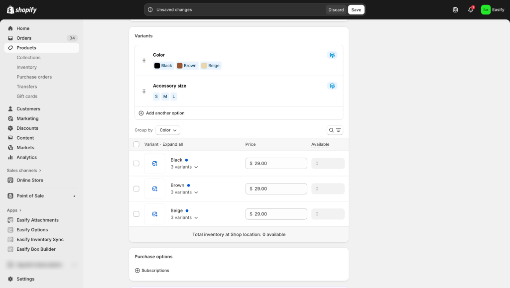
Task: Open the variants search and filter button
Action: [335, 130]
